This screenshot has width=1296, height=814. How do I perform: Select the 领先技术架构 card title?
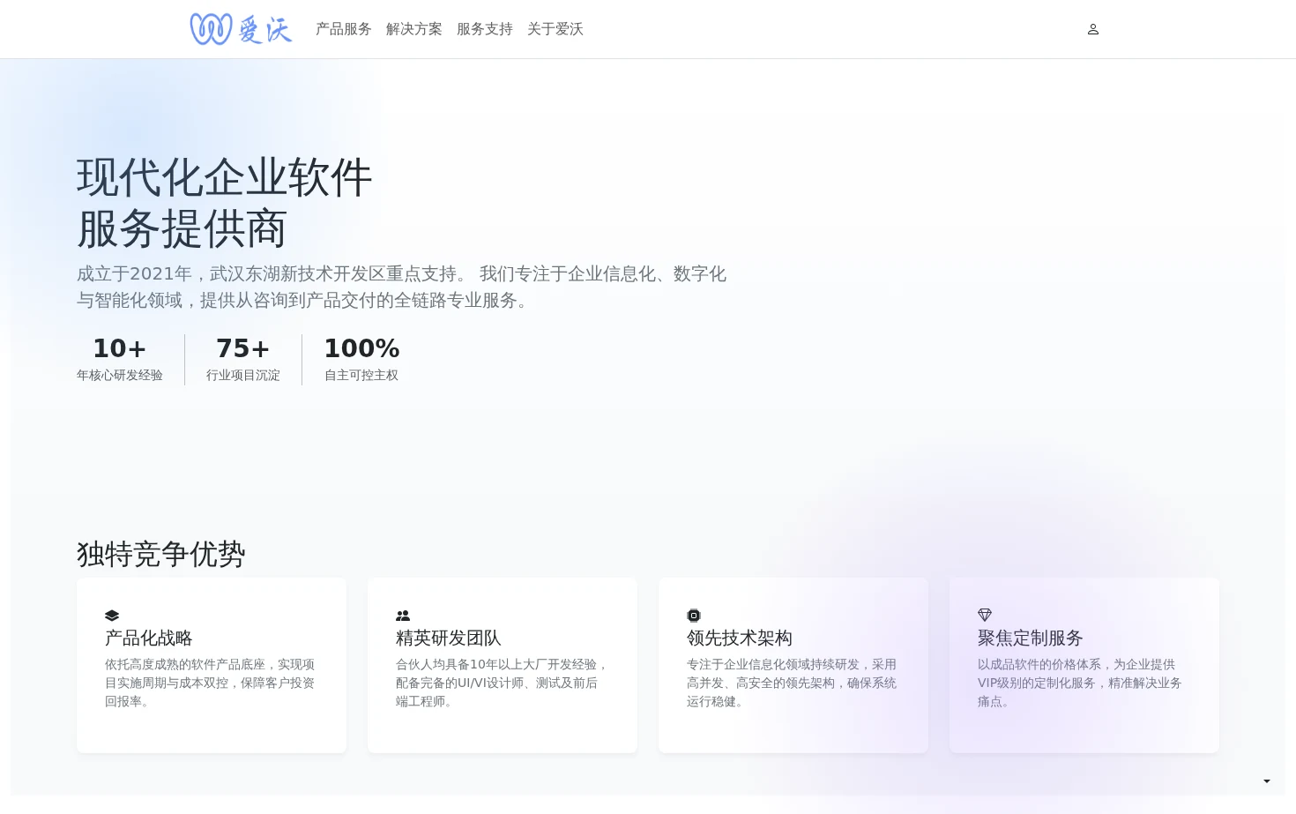pyautogui.click(x=740, y=638)
